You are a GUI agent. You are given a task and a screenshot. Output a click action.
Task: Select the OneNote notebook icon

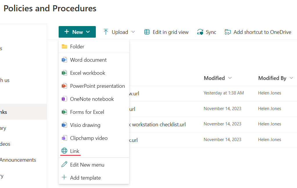coord(64,99)
